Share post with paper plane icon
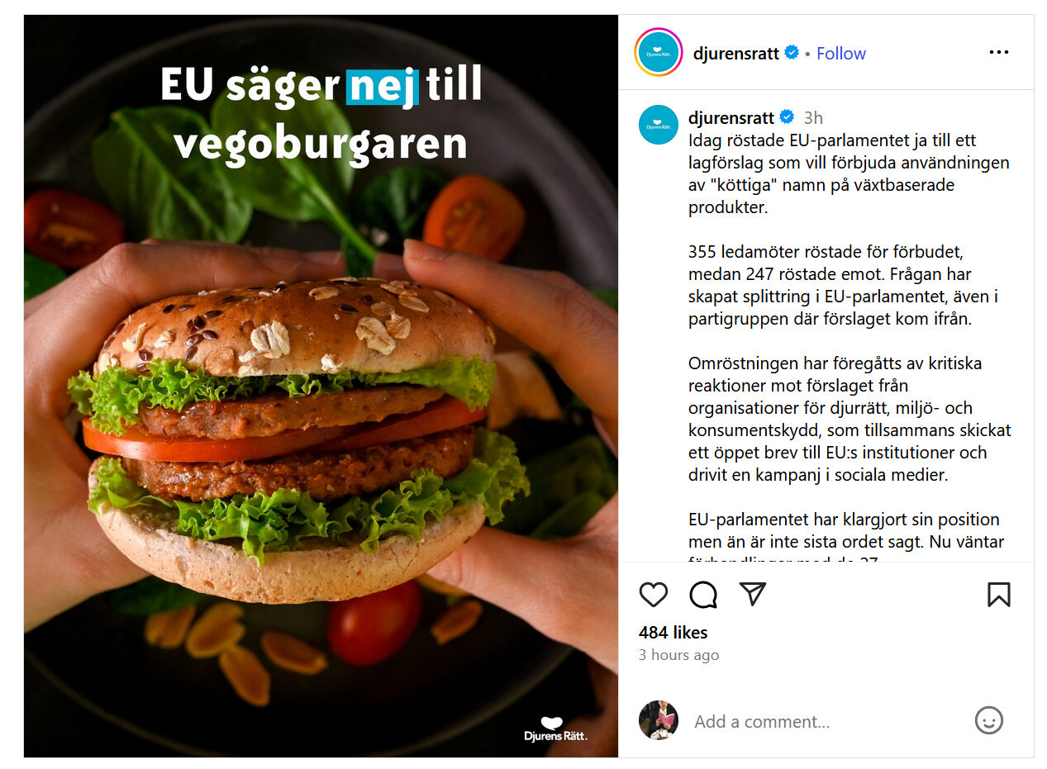Viewport: 1047px width, 769px height. (753, 594)
